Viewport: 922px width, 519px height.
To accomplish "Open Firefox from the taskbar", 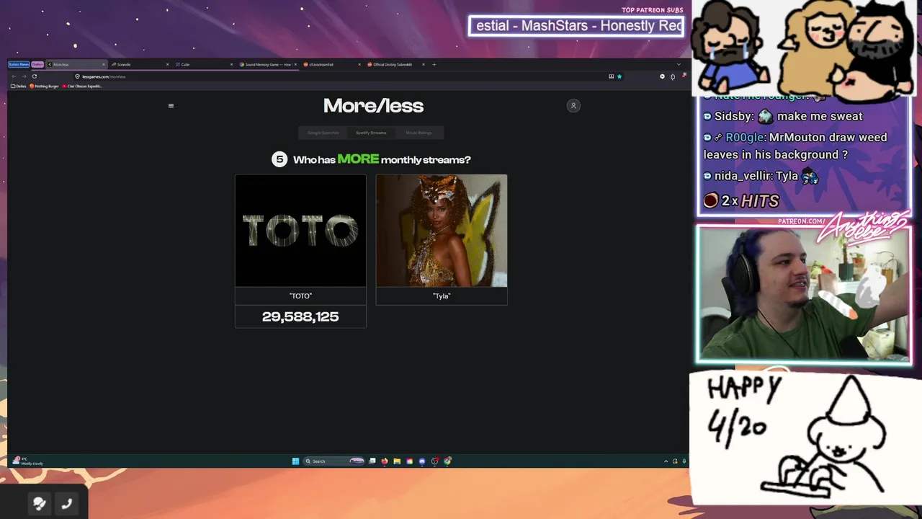I will point(385,461).
